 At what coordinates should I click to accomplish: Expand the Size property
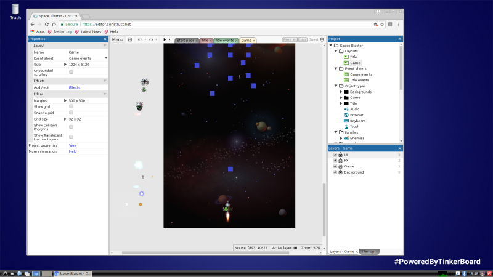[x=65, y=65]
